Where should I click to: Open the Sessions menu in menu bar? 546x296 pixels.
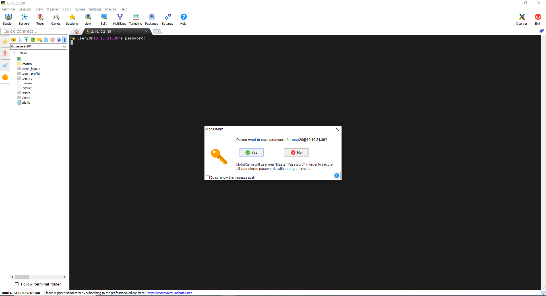25,9
